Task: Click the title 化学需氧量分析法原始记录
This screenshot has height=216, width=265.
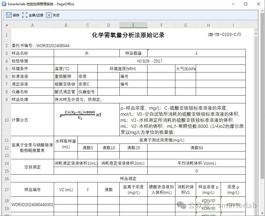Action: [128, 35]
